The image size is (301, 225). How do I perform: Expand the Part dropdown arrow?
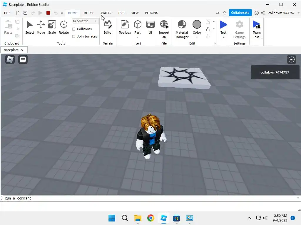(x=138, y=37)
